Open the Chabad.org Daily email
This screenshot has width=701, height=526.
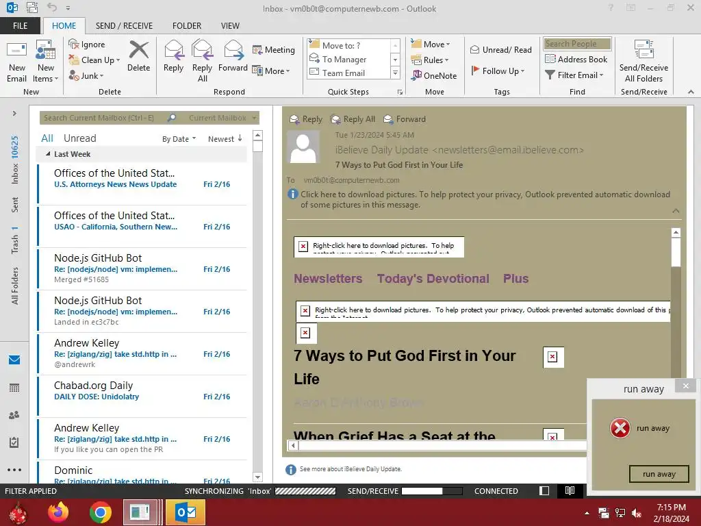[x=142, y=396]
